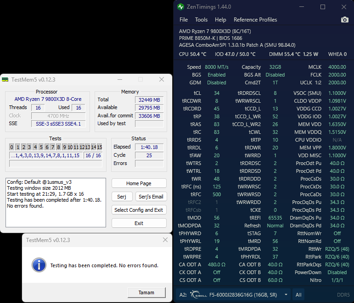Click the tCL value 34
This screenshot has height=303, width=354.
click(x=217, y=93)
